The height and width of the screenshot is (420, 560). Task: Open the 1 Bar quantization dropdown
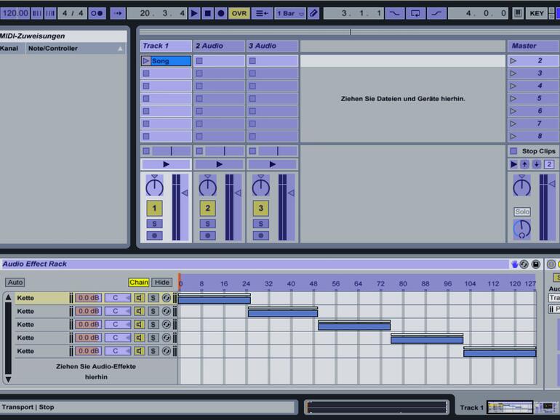point(290,13)
